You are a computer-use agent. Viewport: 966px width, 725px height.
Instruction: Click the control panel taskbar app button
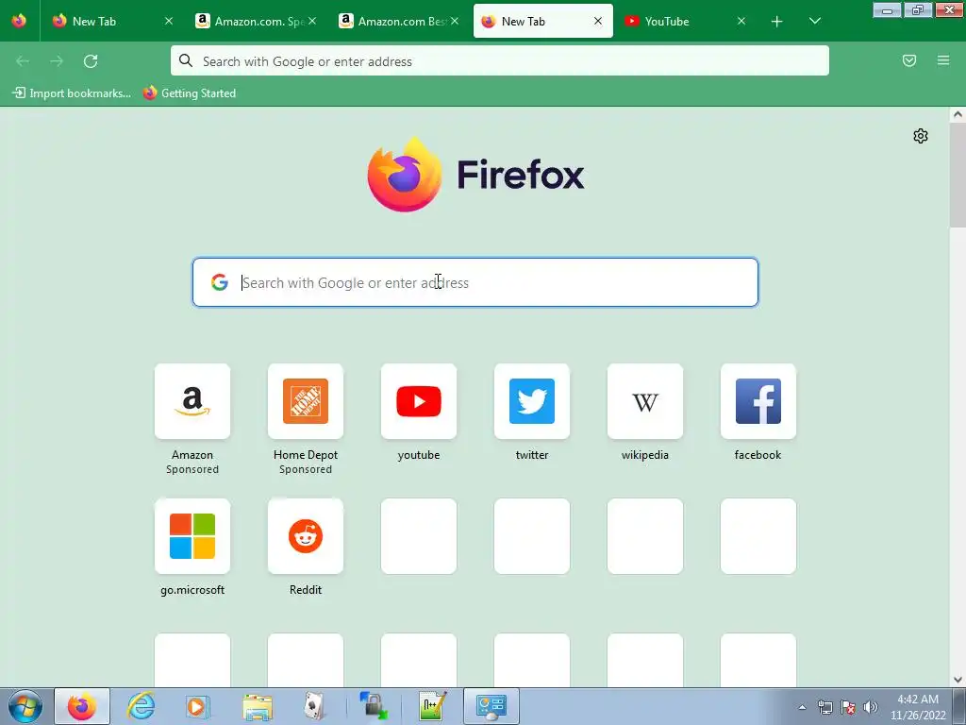pyautogui.click(x=491, y=706)
